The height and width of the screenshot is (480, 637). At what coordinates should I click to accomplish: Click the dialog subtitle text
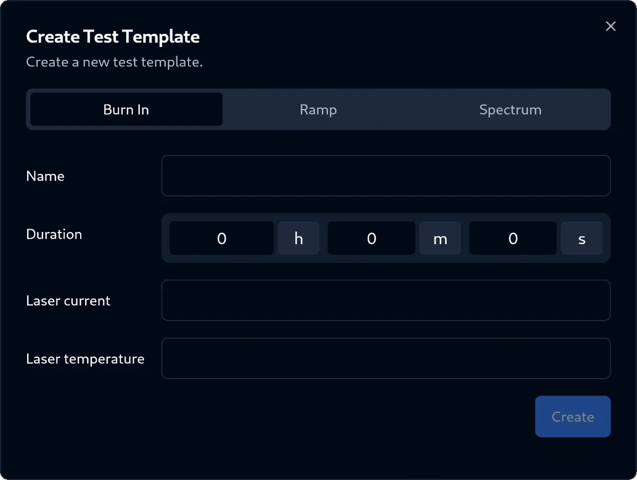point(115,61)
